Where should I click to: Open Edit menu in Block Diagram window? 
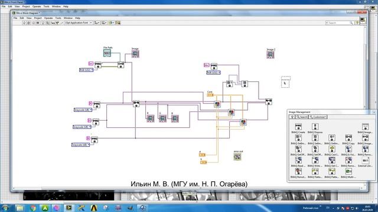[x=22, y=18]
